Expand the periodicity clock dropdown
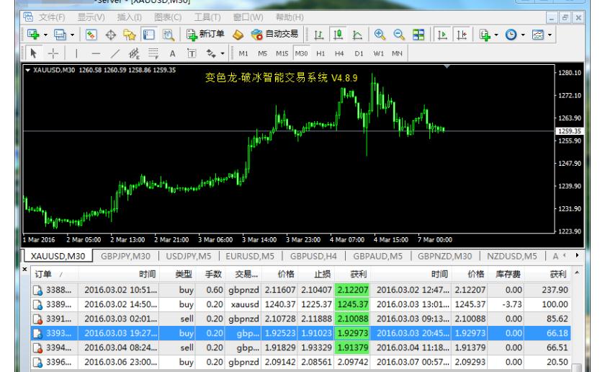The image size is (605, 372). click(x=524, y=34)
